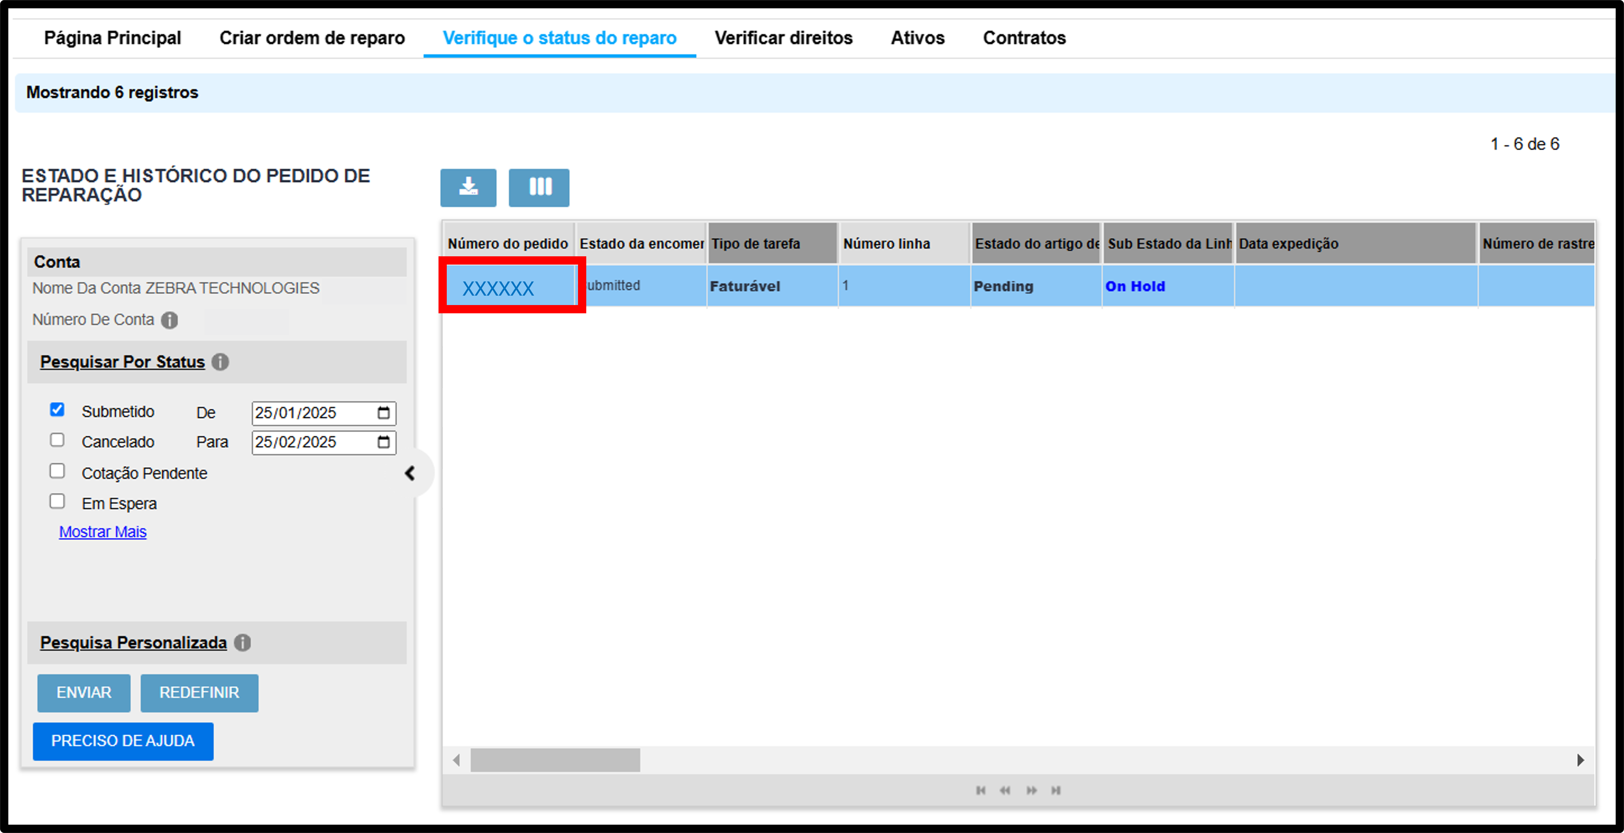
Task: Click the horizontal scrollbar thumb
Action: (555, 760)
